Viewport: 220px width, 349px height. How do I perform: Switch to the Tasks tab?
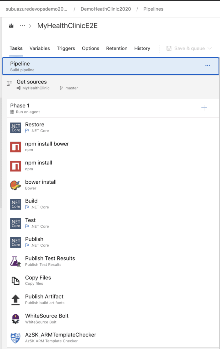pos(16,48)
